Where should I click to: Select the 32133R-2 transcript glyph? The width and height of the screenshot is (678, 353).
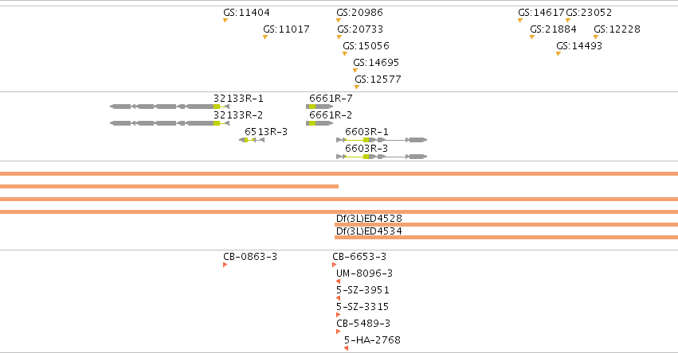coord(170,123)
